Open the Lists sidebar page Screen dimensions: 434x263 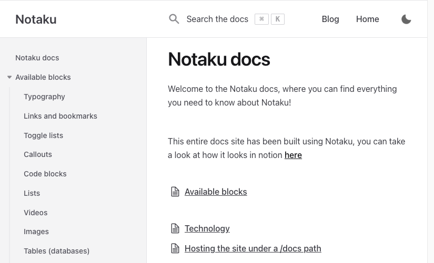(32, 193)
